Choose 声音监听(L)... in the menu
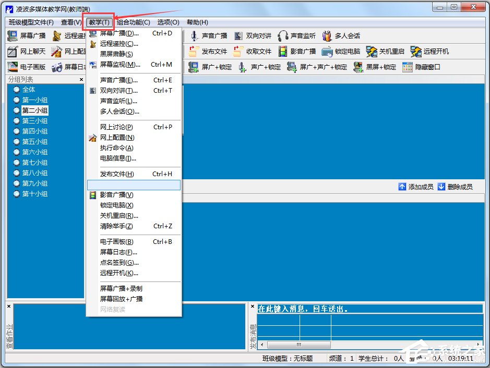 click(134, 101)
